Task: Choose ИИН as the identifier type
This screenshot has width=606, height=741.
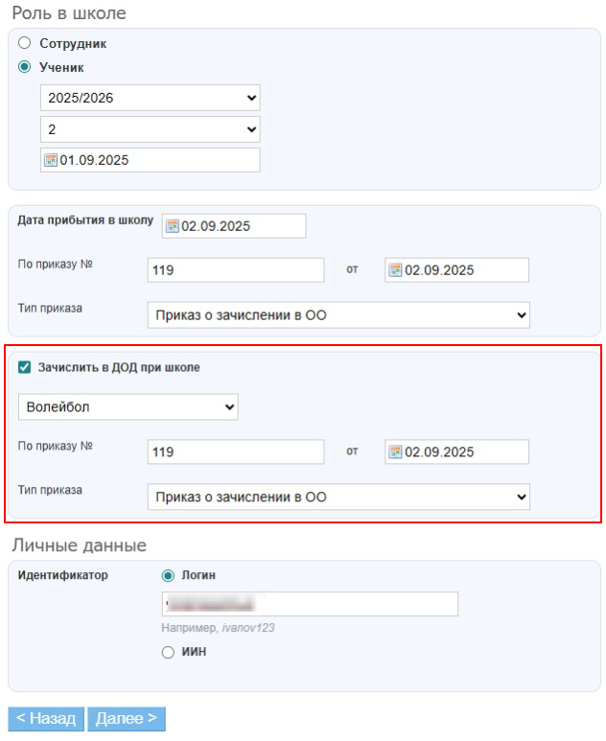Action: (x=169, y=652)
